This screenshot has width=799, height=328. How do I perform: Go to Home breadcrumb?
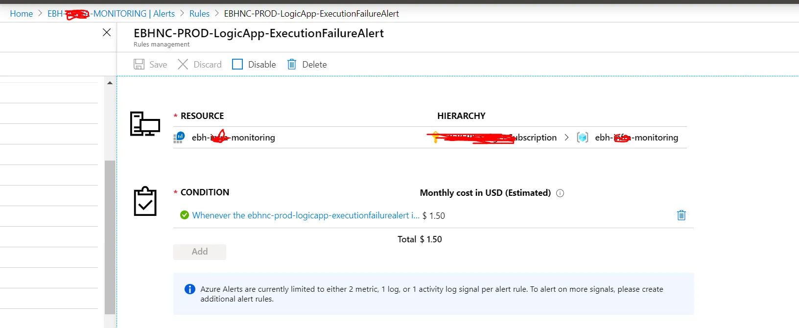(x=22, y=14)
